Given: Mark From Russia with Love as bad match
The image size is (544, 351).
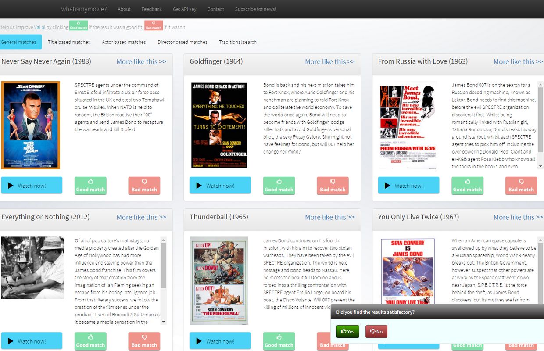Looking at the screenshot, I should [521, 186].
